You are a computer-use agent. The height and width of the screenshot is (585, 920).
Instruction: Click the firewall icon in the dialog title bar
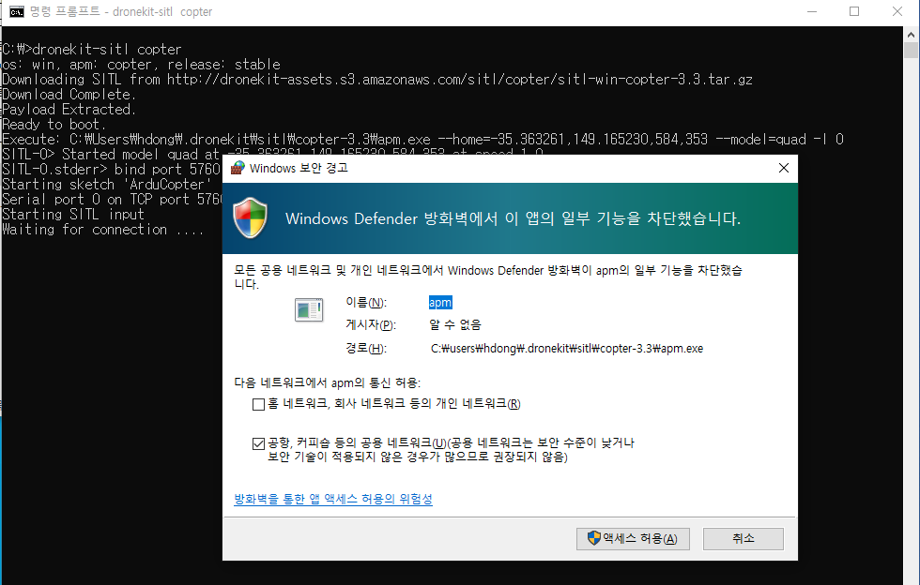(237, 168)
